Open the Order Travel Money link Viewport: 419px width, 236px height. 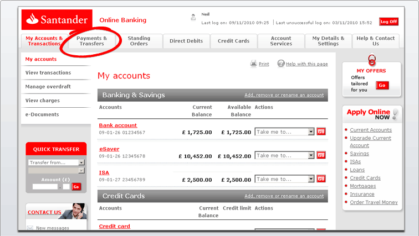tap(374, 202)
